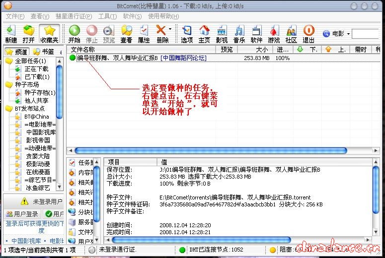Image resolution: width=385 pixels, height=258 pixels.
Task: Open the BT@China site entry
Action: coord(37,117)
